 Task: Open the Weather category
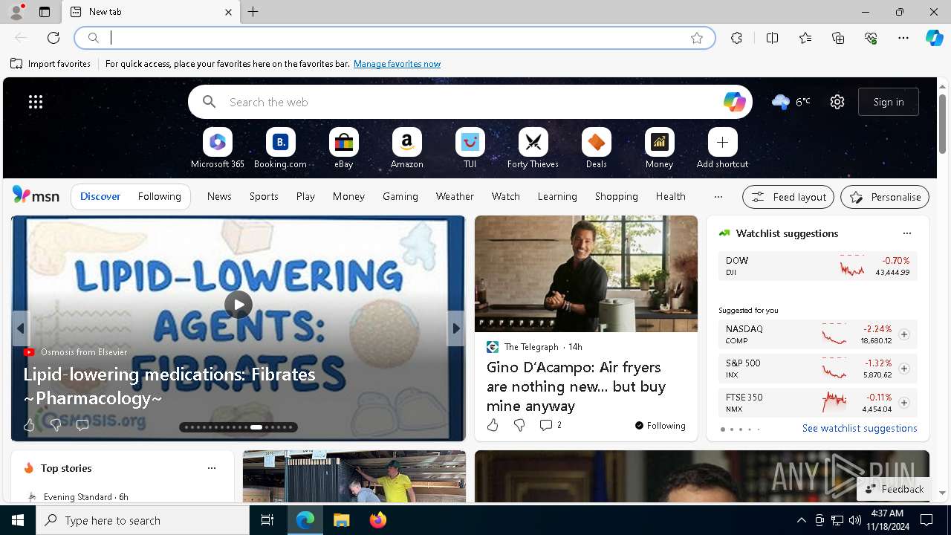[x=455, y=197]
